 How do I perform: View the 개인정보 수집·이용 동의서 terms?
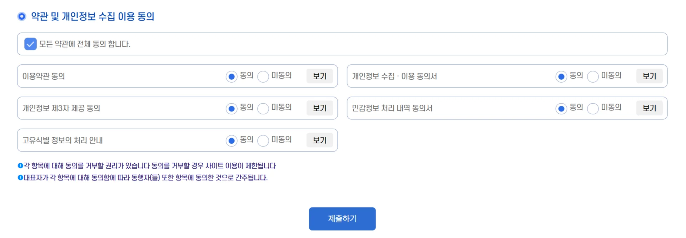click(x=649, y=76)
